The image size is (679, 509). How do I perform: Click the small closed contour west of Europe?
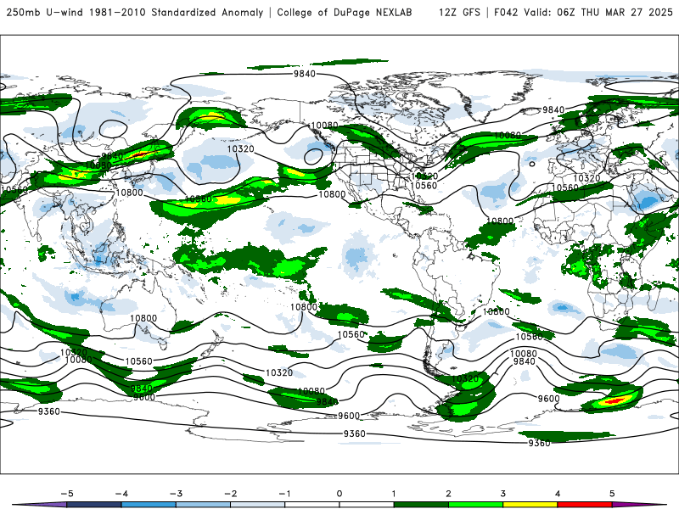(532, 164)
